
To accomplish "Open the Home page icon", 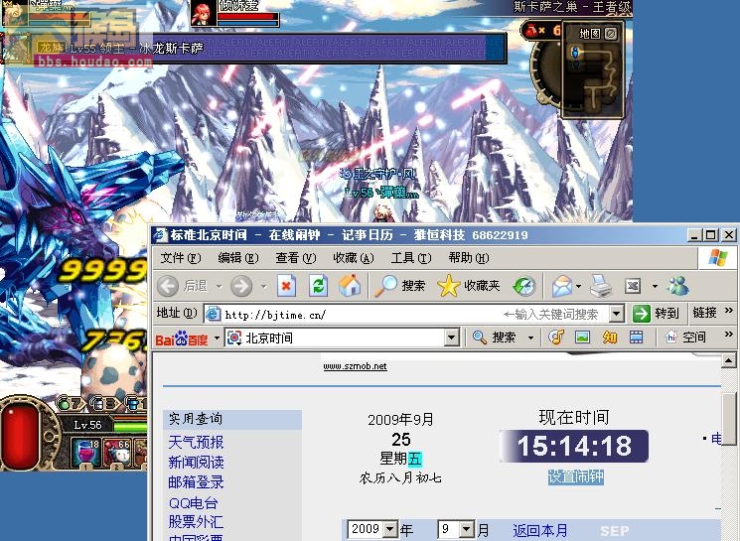I will tap(350, 286).
